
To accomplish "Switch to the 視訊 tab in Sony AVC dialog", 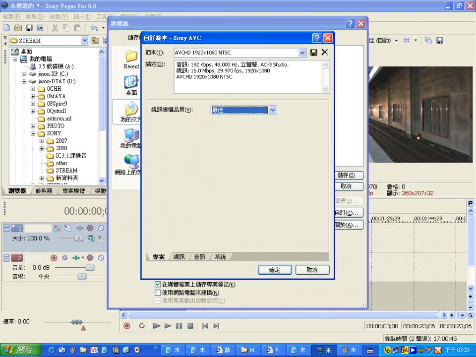I will (x=179, y=257).
